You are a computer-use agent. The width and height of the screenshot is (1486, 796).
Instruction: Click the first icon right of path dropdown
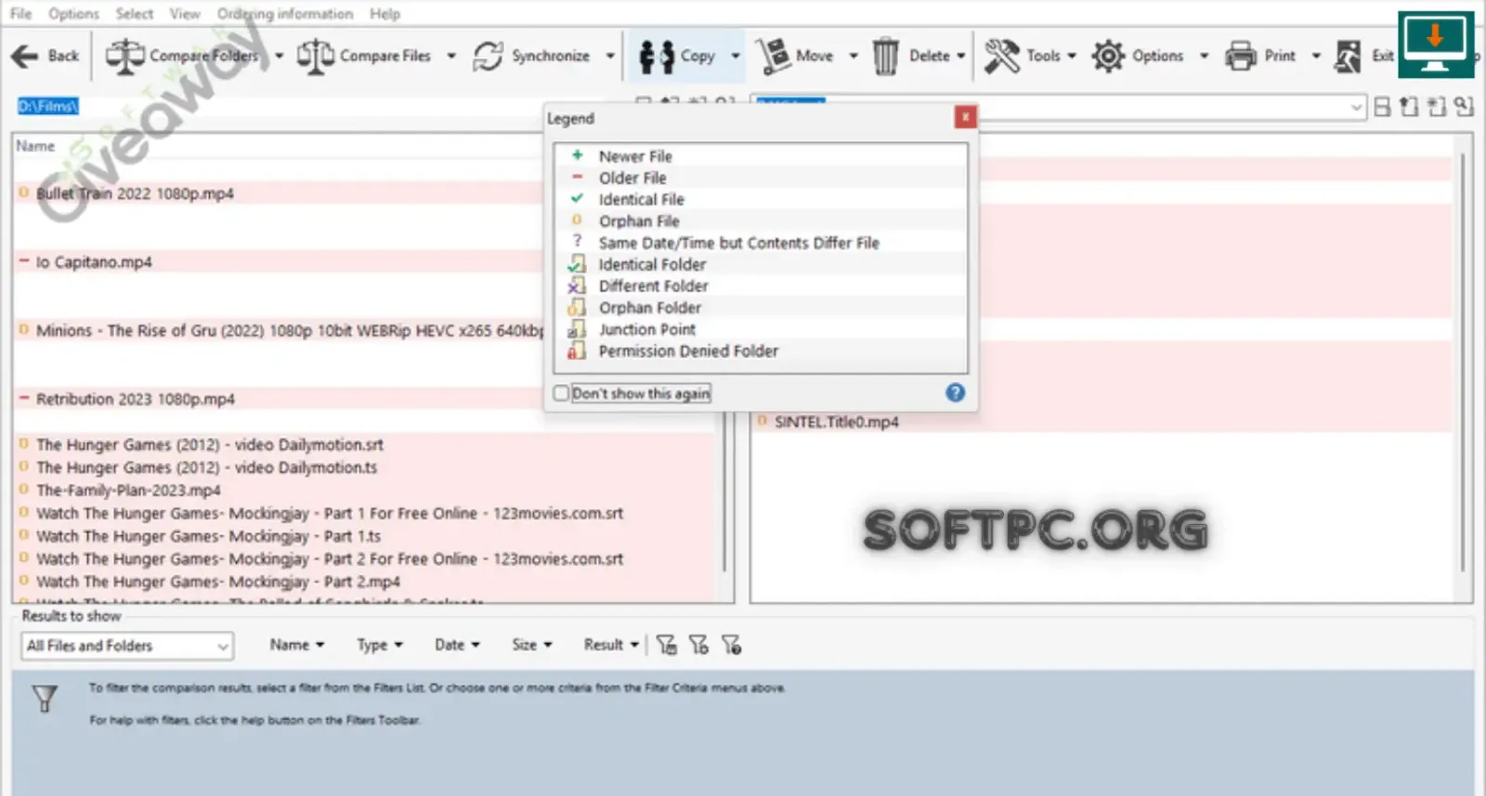click(1382, 107)
